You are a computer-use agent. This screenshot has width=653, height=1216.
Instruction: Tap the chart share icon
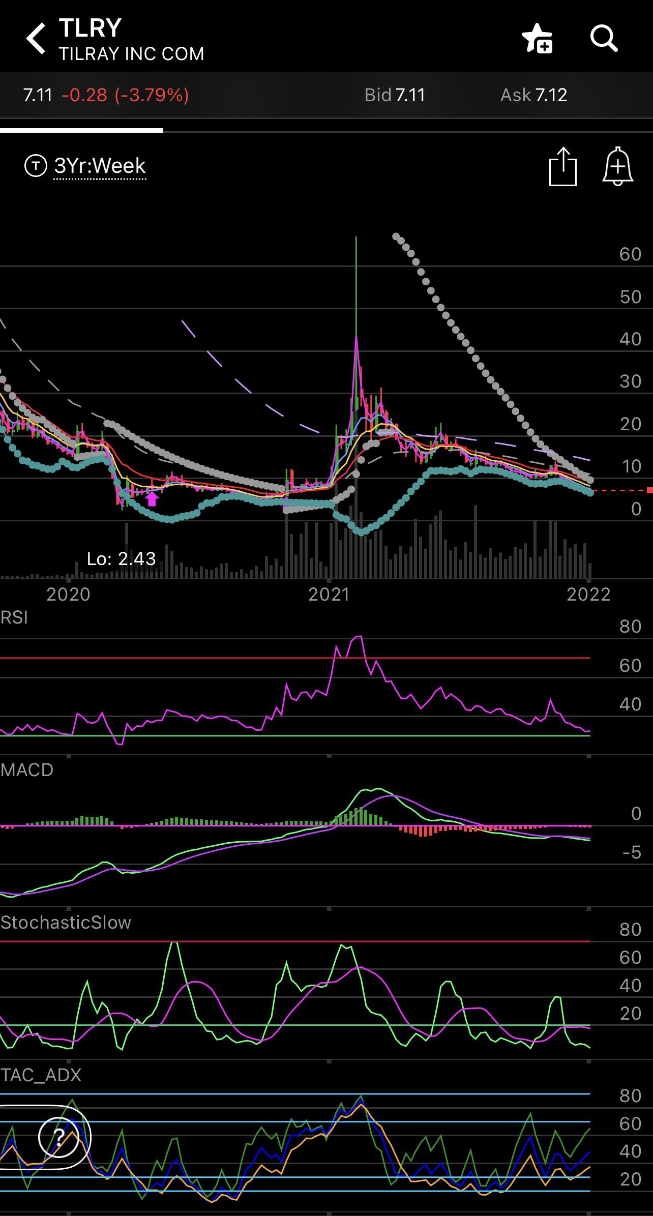[563, 166]
